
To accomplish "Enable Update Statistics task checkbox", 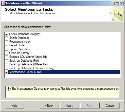I will pyautogui.click(x=7, y=49).
